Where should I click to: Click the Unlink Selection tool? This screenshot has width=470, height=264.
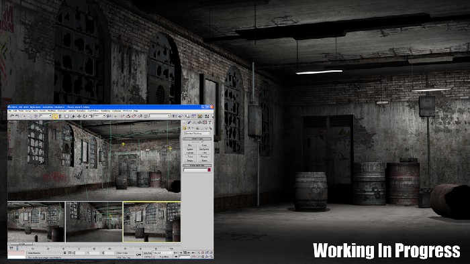click(30, 116)
